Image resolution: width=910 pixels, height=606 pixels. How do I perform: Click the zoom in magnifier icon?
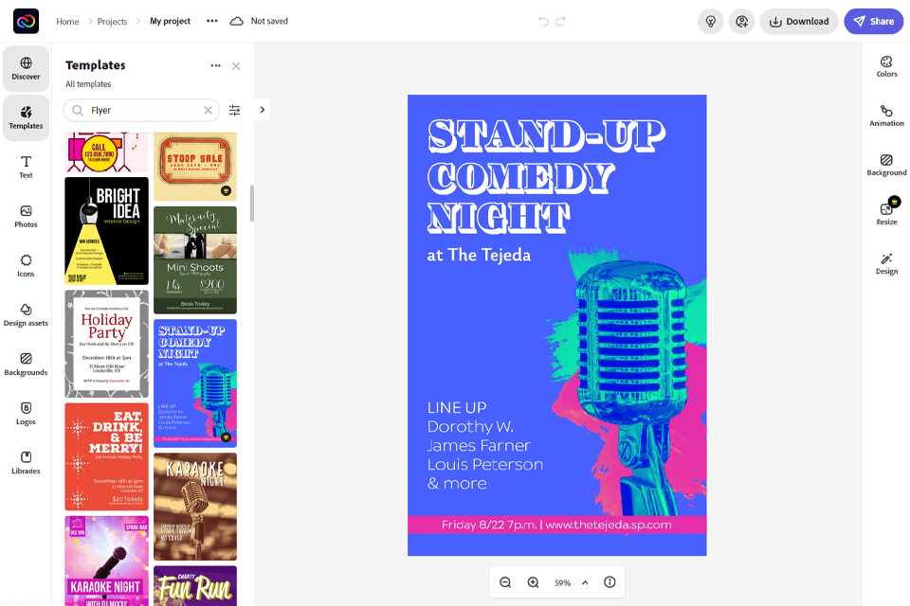[x=533, y=582]
